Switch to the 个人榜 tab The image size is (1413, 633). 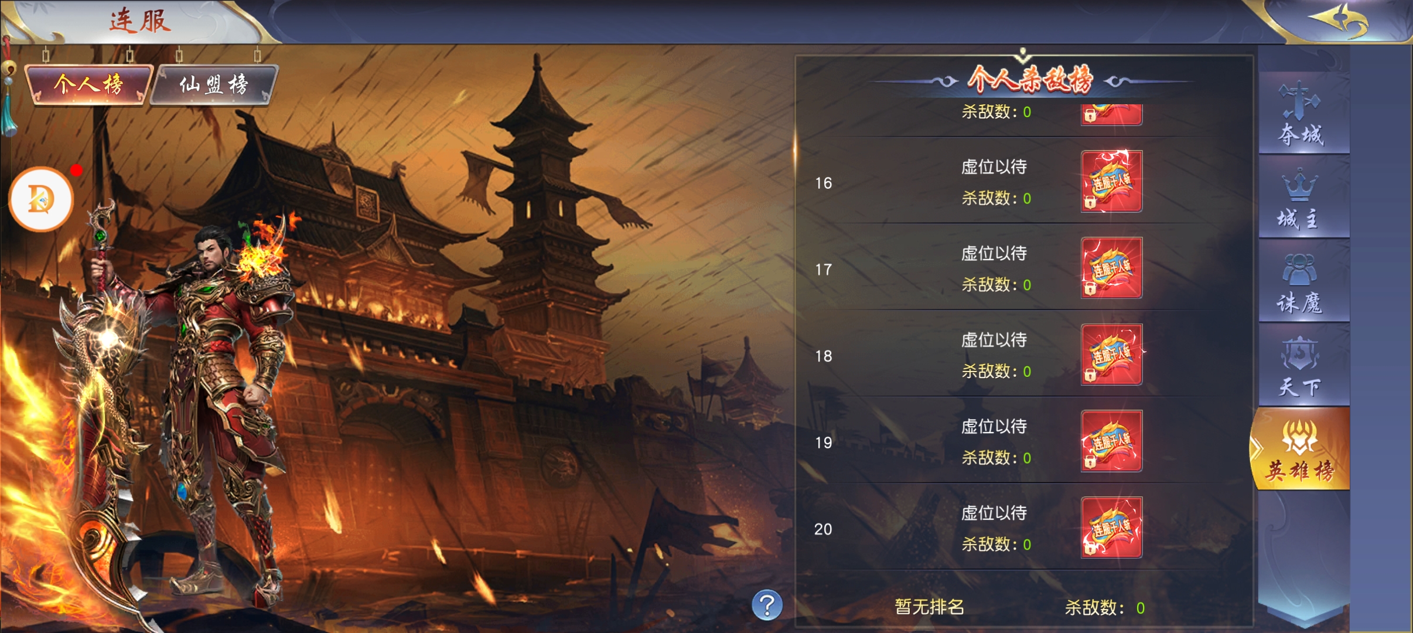point(88,85)
